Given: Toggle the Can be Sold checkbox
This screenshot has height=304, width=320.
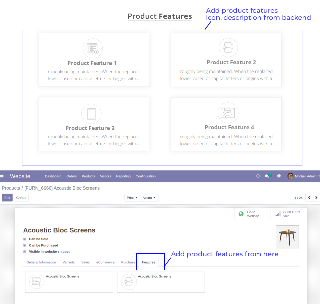Looking at the screenshot, I should (25, 239).
